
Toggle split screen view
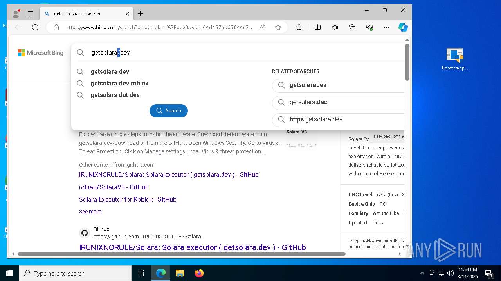(317, 27)
